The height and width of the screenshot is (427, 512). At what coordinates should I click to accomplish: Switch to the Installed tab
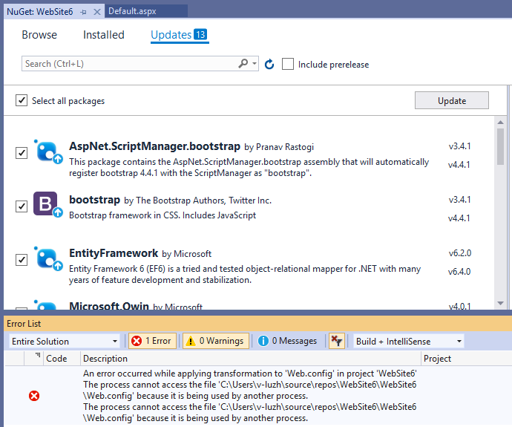click(103, 35)
